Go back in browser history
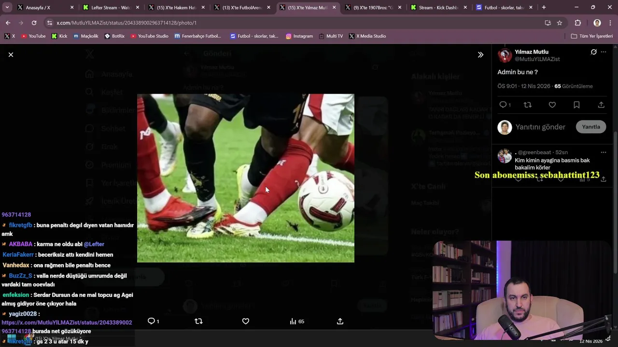618x347 pixels. (x=8, y=23)
